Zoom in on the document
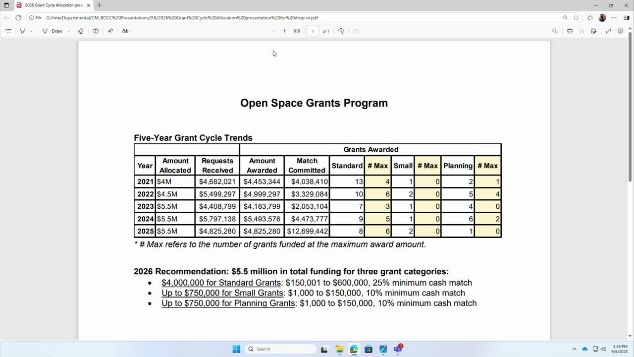This screenshot has height=357, width=634. (285, 31)
